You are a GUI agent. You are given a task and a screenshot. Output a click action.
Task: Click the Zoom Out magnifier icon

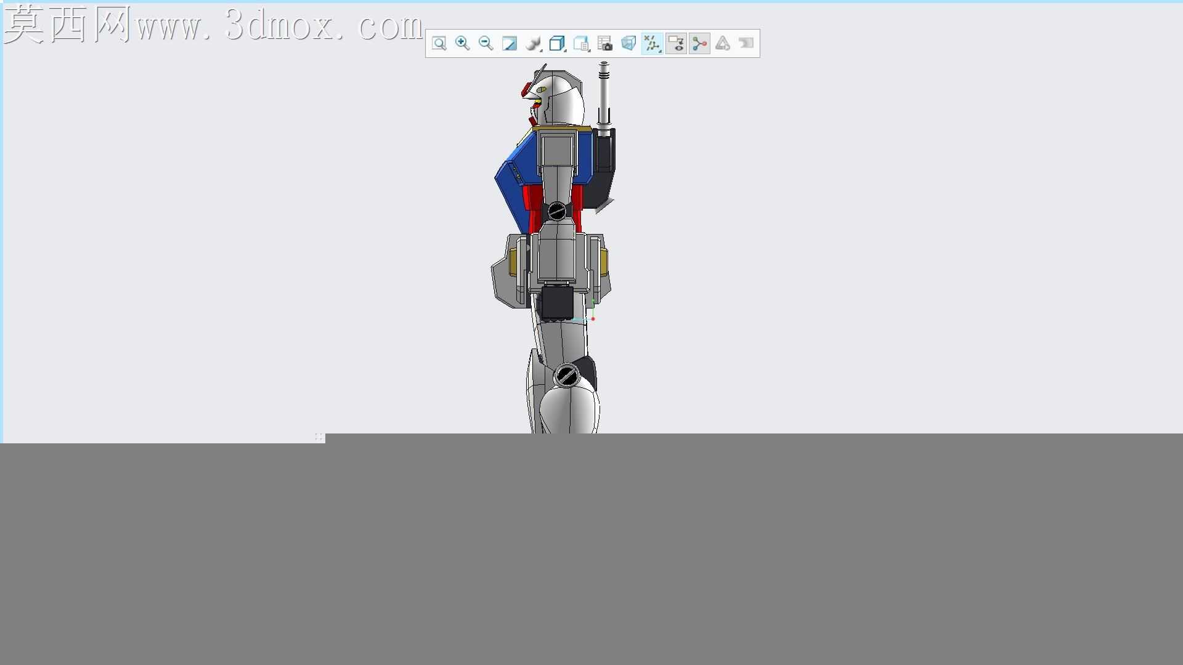tap(486, 44)
